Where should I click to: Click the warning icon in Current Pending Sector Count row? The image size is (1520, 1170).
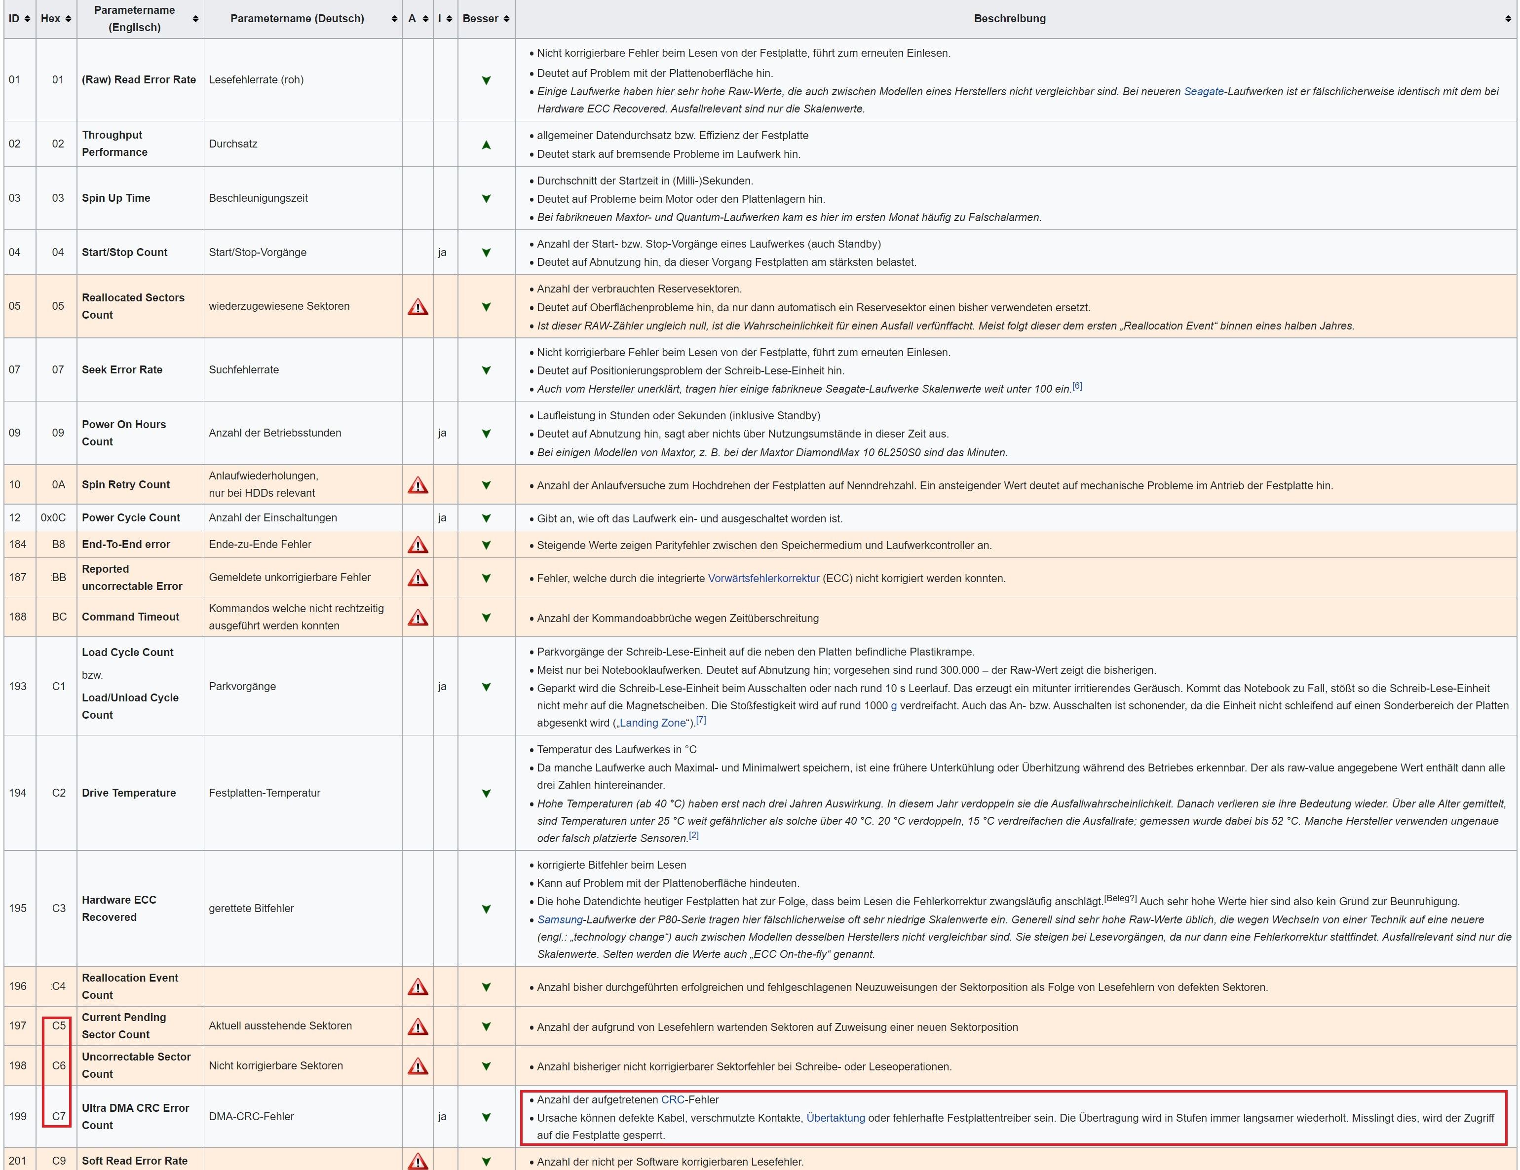click(418, 1026)
